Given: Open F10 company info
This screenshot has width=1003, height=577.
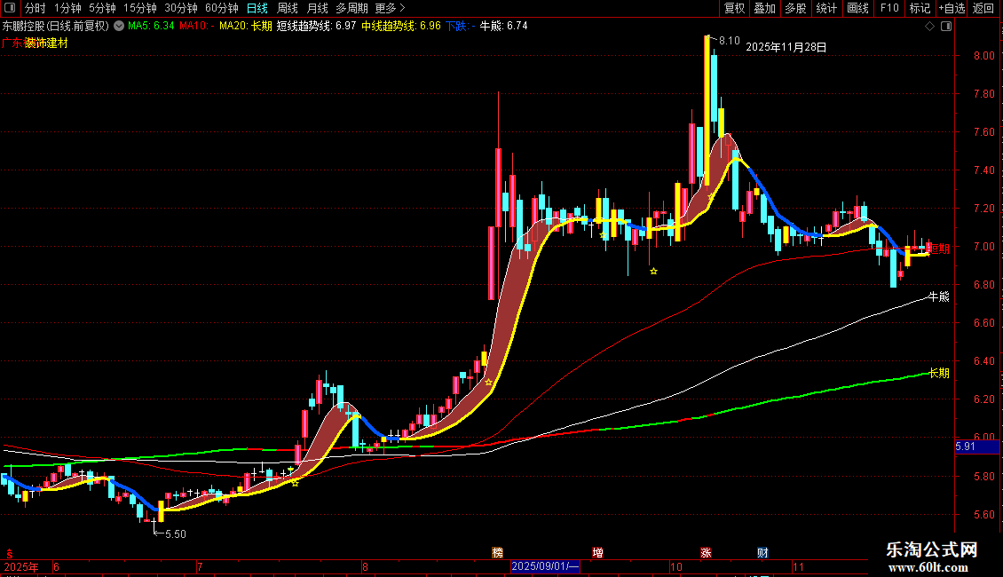Looking at the screenshot, I should [889, 8].
